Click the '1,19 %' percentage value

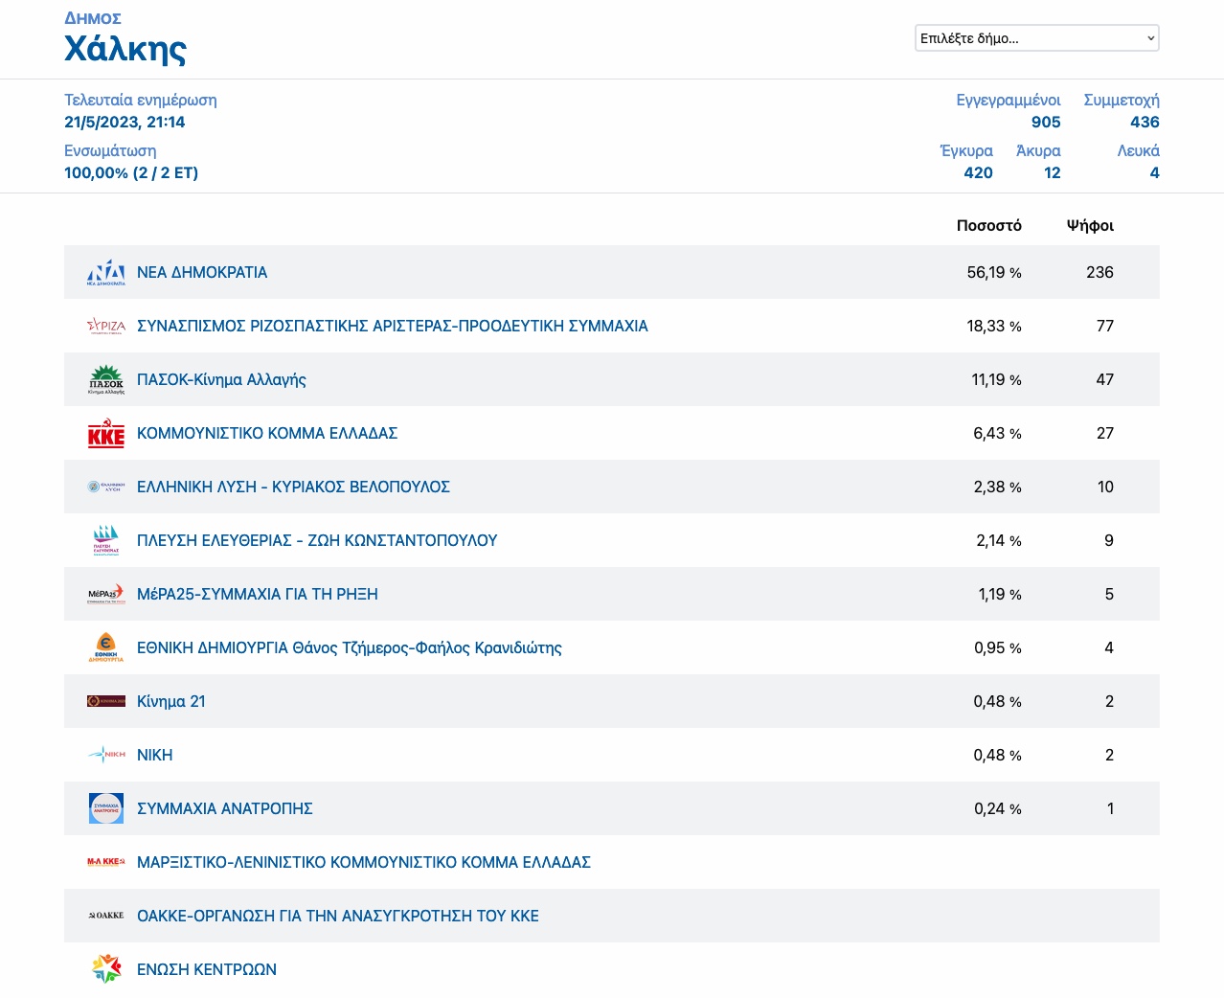pyautogui.click(x=1000, y=594)
